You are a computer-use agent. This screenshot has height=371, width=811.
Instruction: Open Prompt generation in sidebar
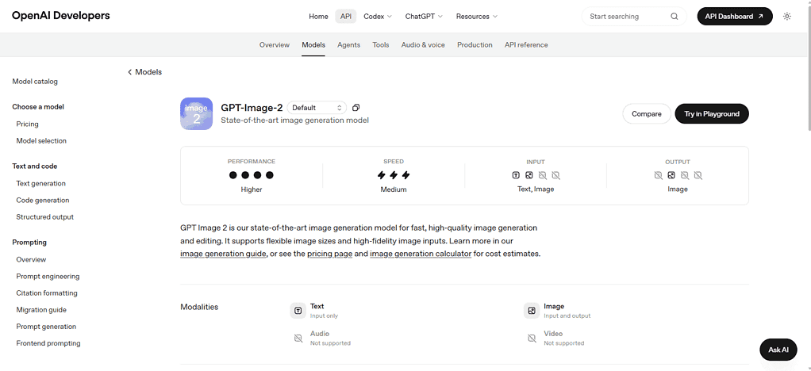(46, 327)
